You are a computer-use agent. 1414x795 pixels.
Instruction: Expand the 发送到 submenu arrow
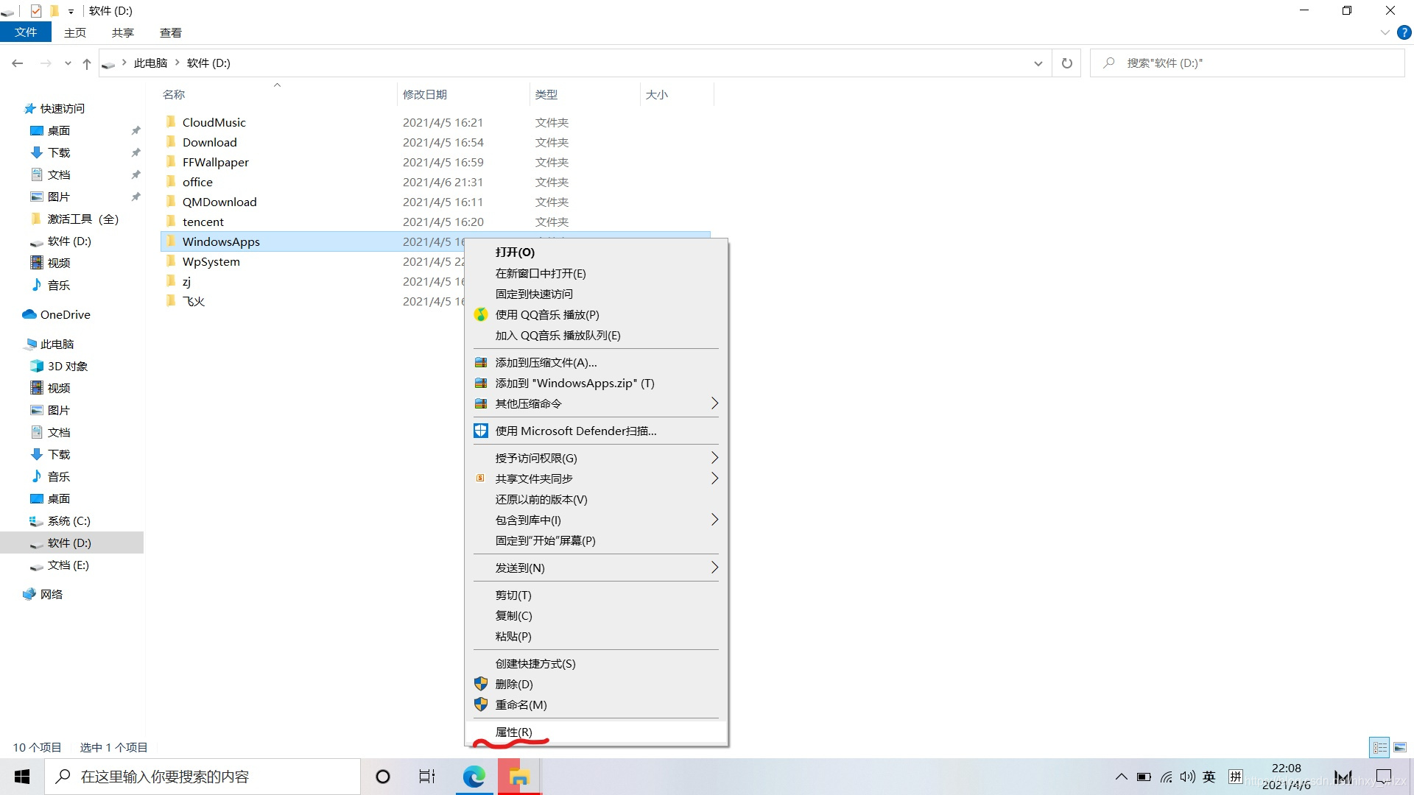(714, 567)
